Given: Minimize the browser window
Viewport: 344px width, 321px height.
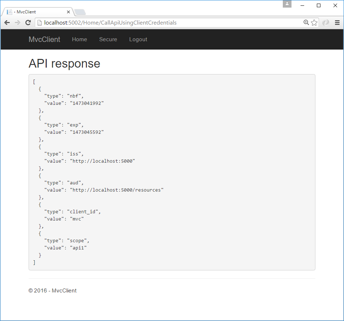Looking at the screenshot, I should click(302, 5).
